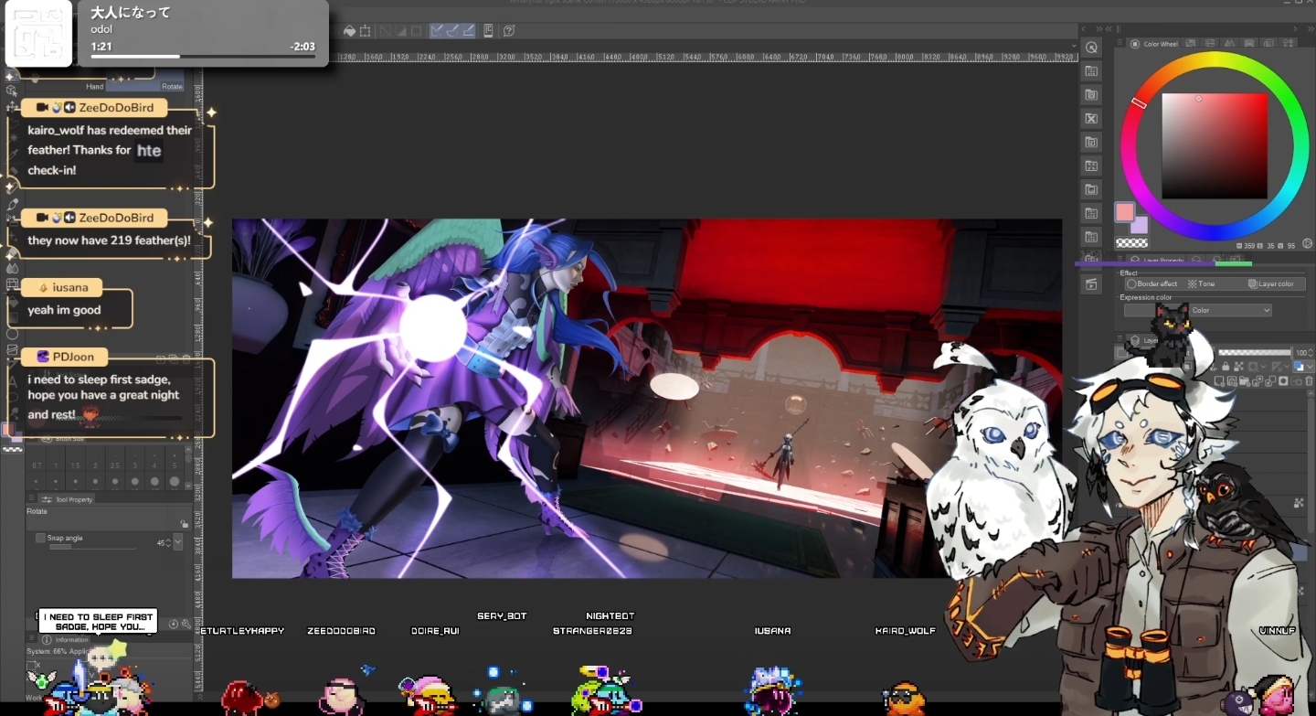Click the circular reset icon beside the wrench
This screenshot has width=1316, height=716.
pyautogui.click(x=174, y=624)
